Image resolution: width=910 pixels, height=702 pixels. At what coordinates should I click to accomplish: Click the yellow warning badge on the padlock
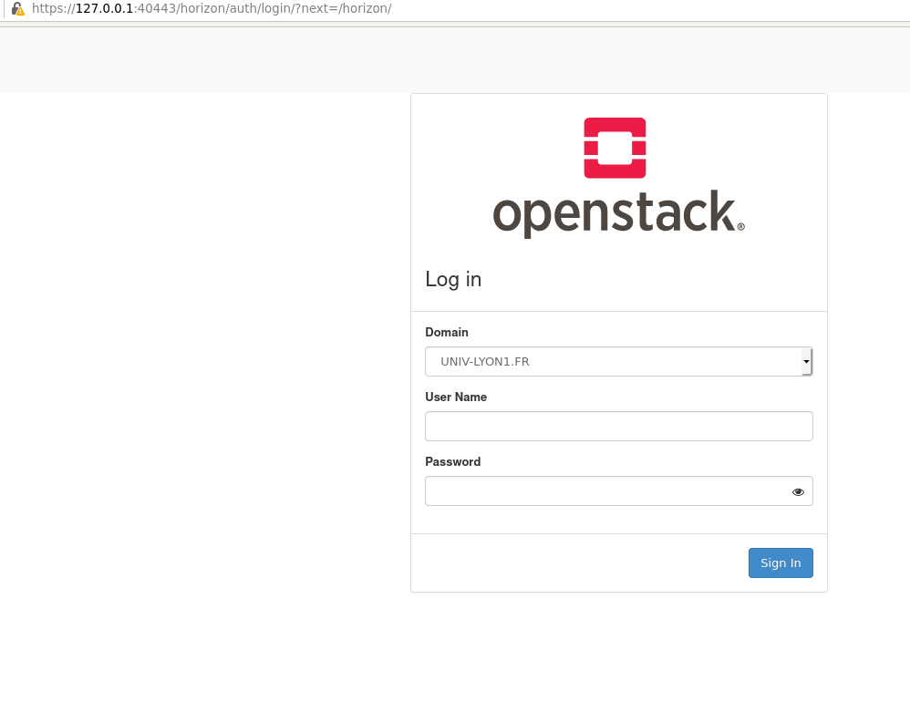[20, 12]
